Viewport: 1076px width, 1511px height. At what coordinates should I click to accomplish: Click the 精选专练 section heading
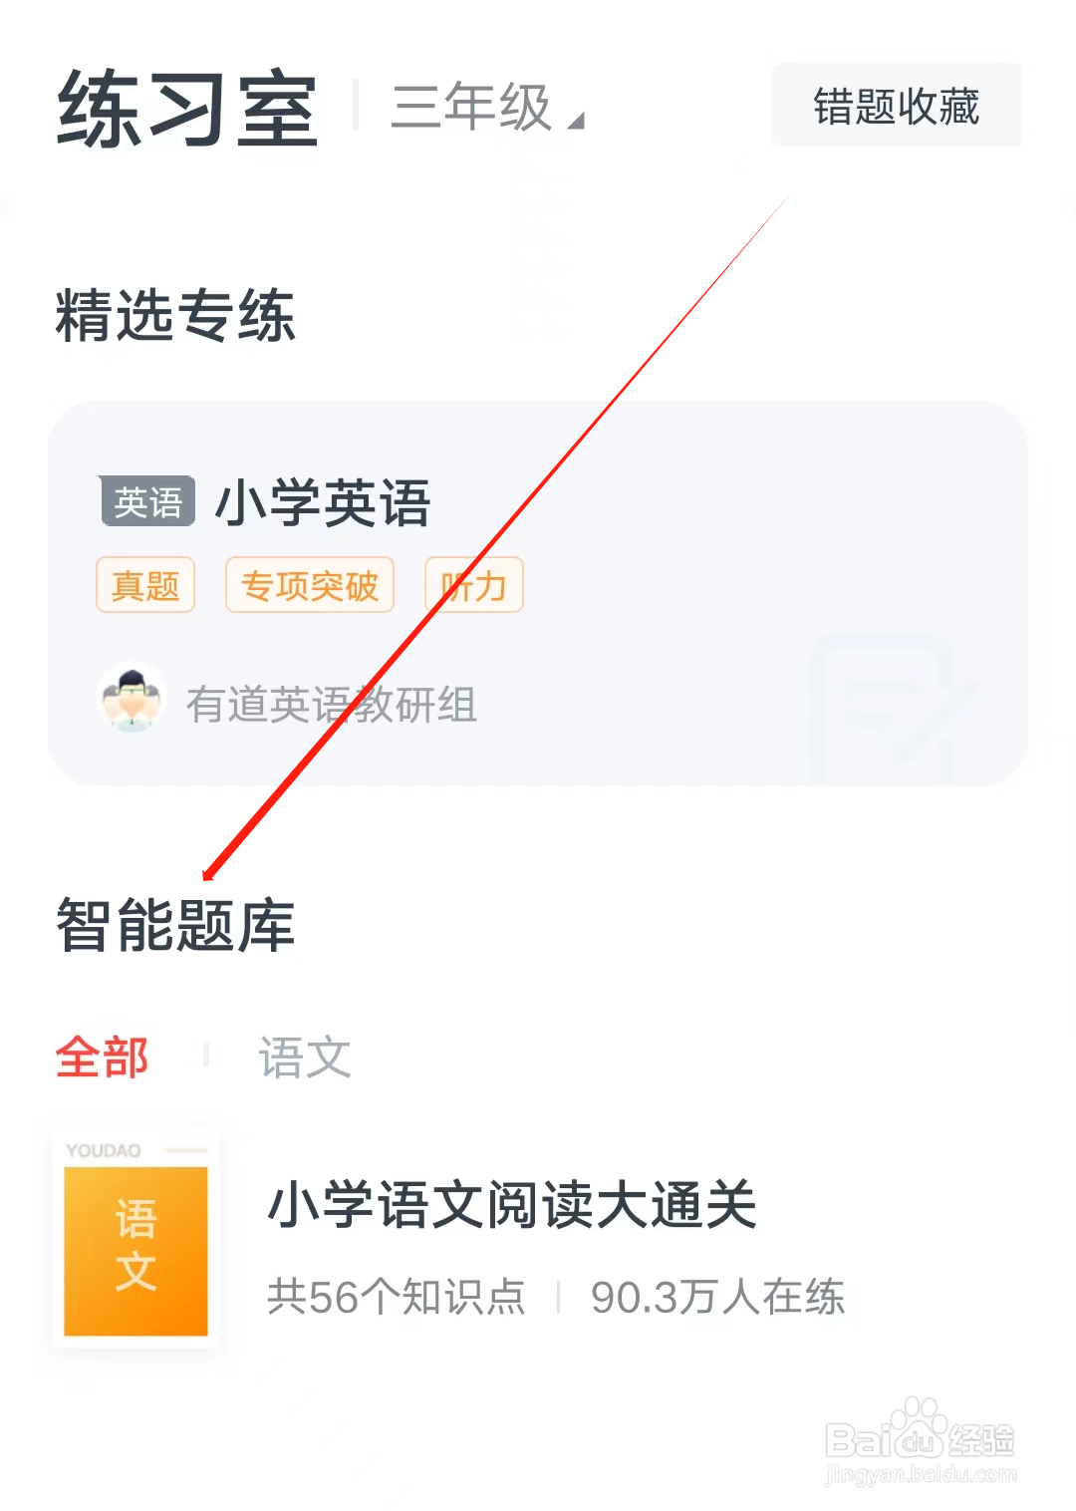pyautogui.click(x=175, y=315)
